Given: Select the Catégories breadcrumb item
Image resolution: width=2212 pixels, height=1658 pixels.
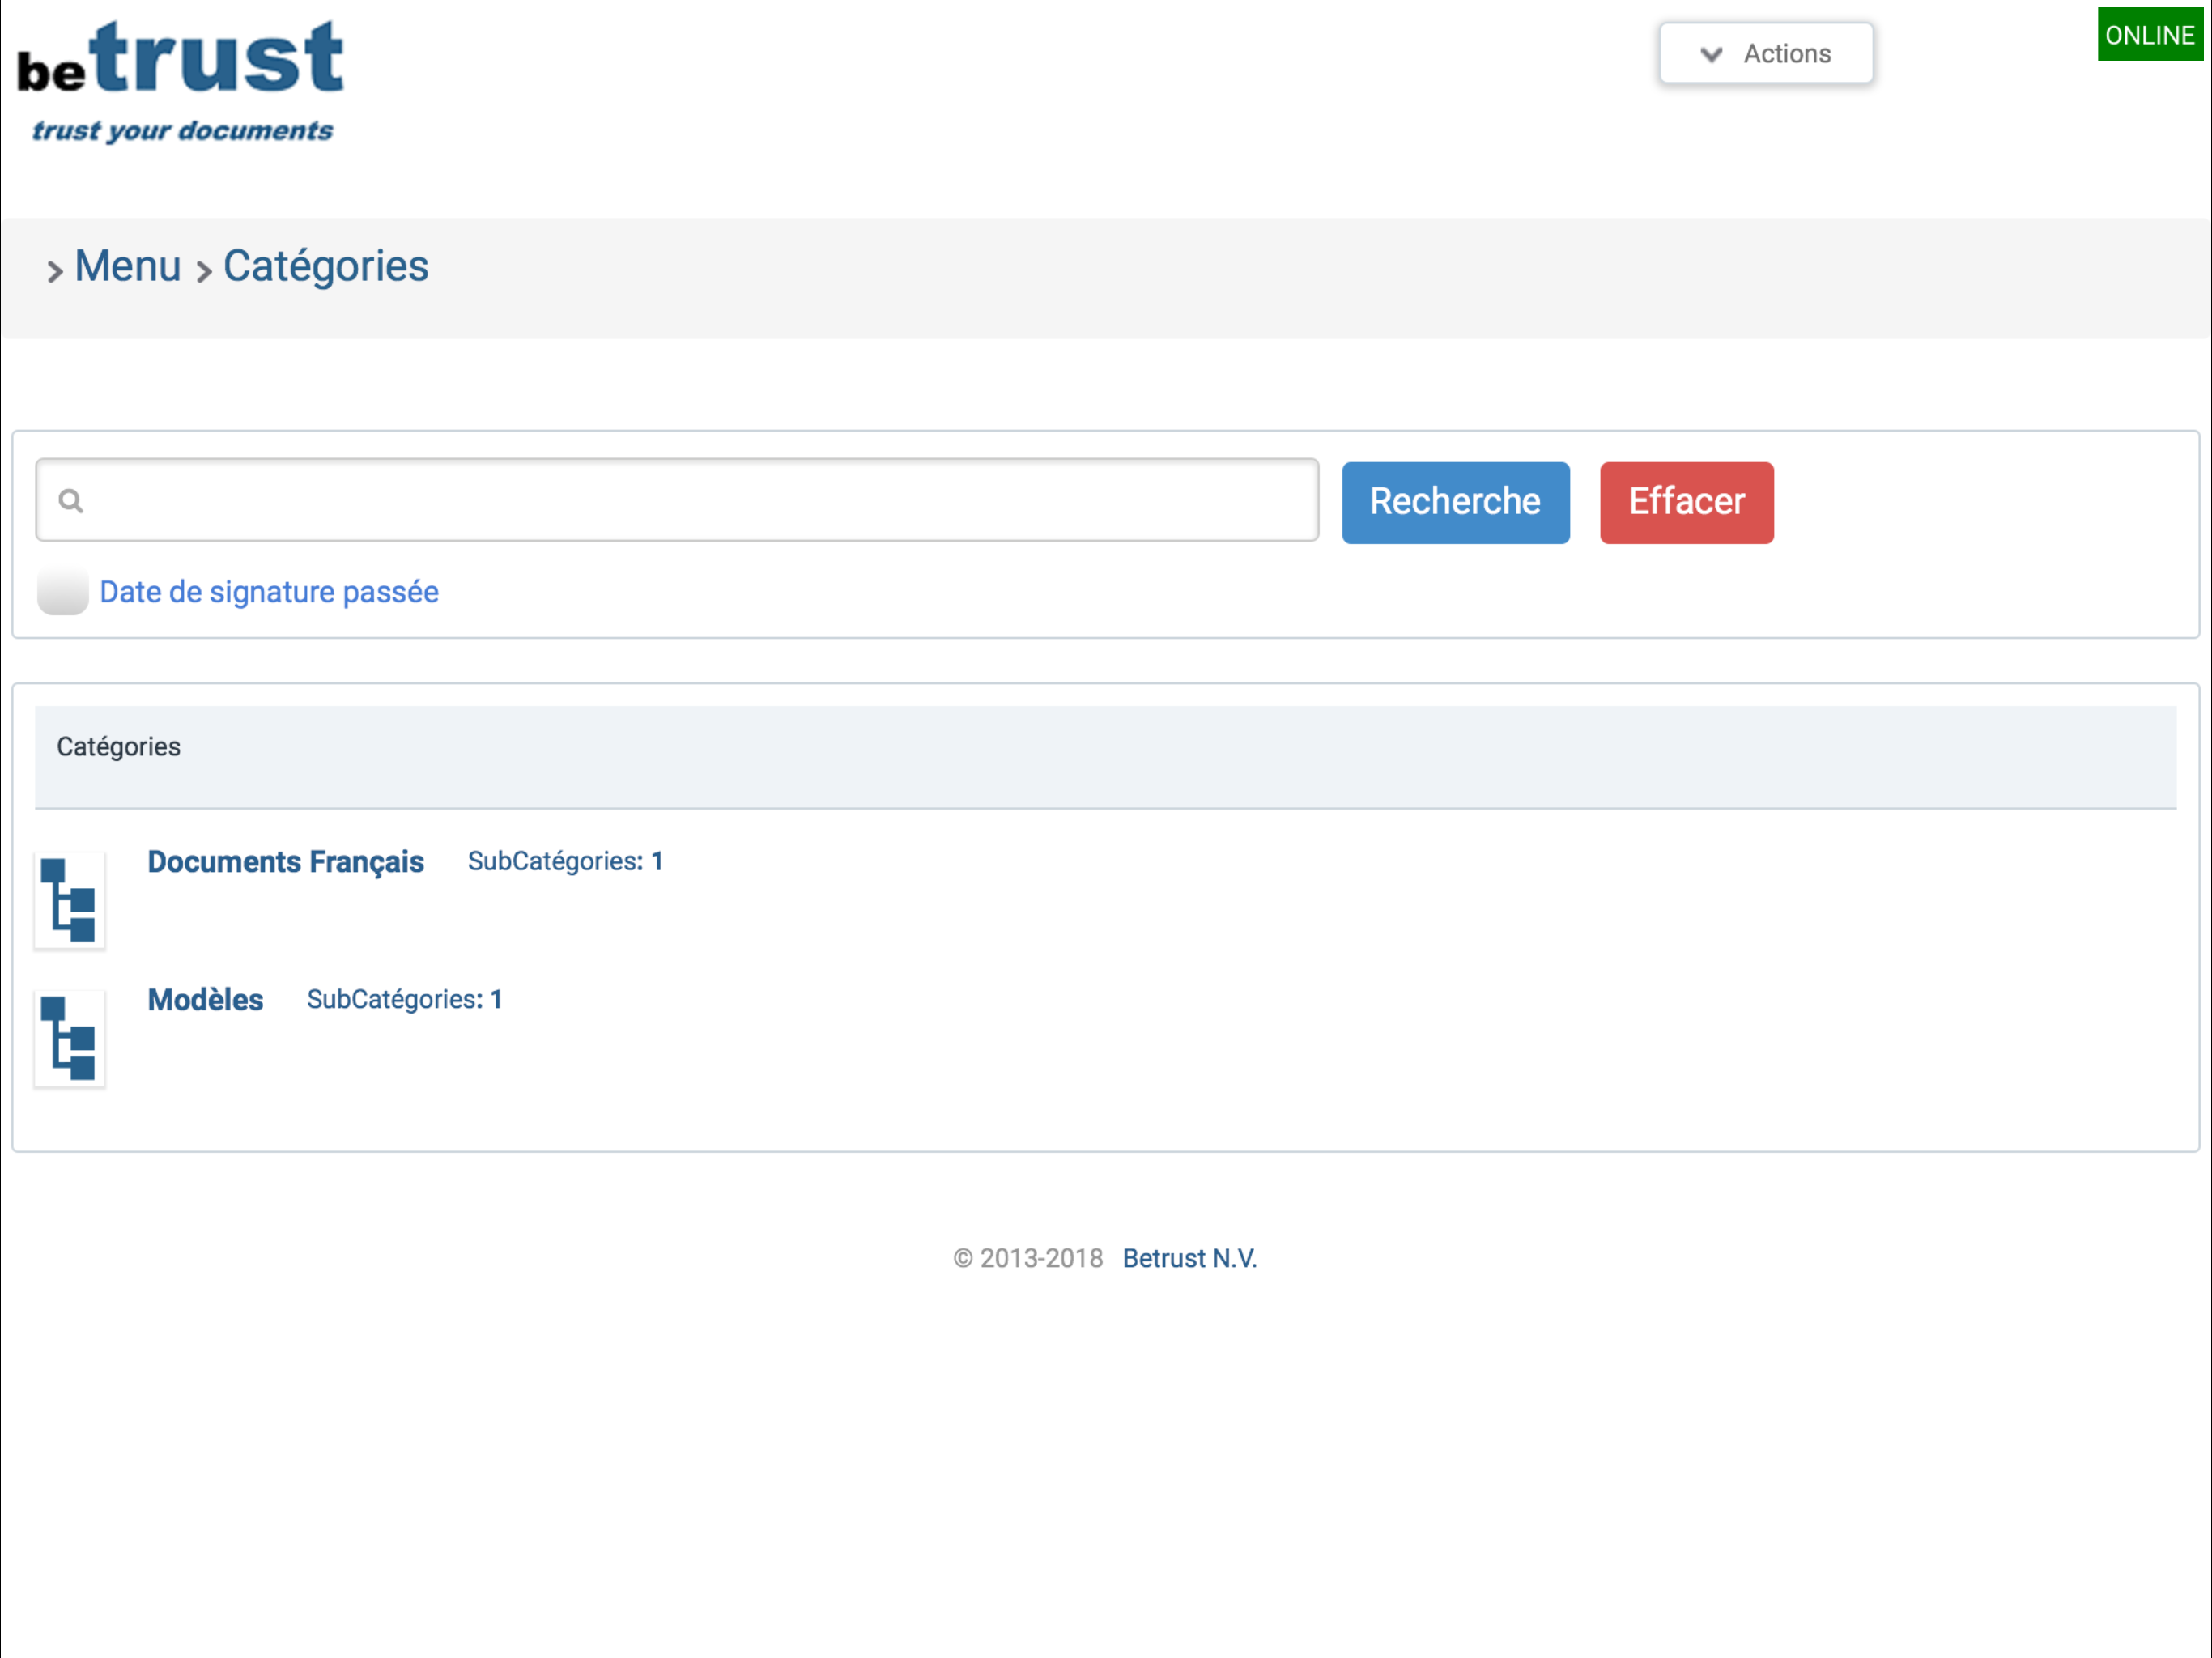Looking at the screenshot, I should (325, 266).
